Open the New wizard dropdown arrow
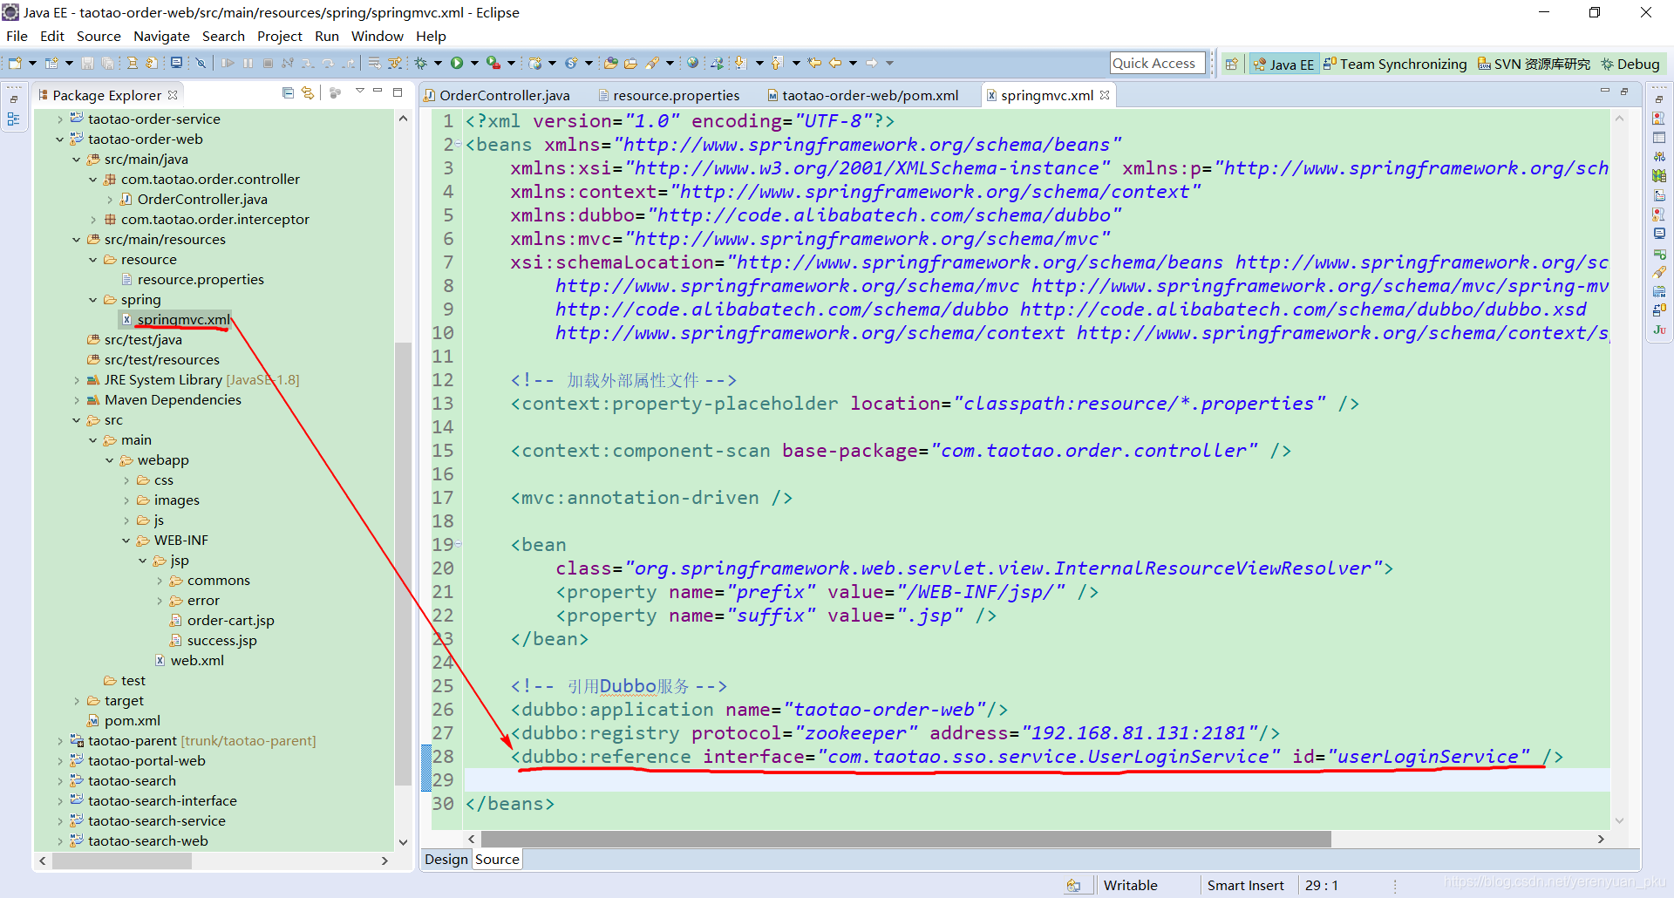 (32, 63)
